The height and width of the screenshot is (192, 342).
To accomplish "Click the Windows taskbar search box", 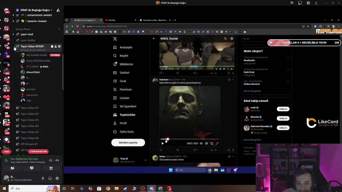I will [34, 189].
